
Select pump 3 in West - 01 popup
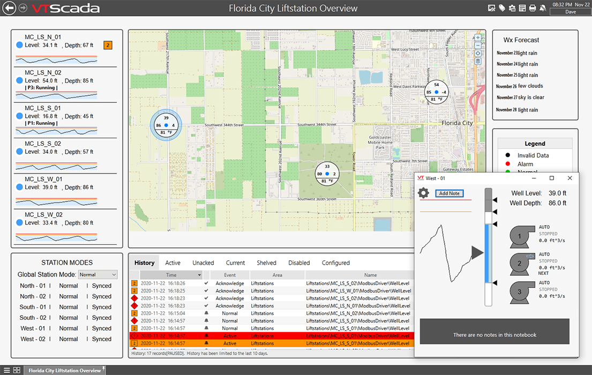(522, 292)
